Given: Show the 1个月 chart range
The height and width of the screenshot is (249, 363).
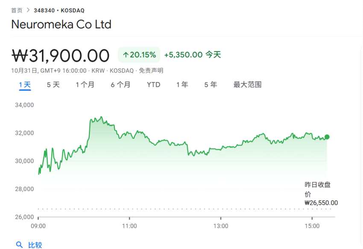Looking at the screenshot, I should (85, 85).
